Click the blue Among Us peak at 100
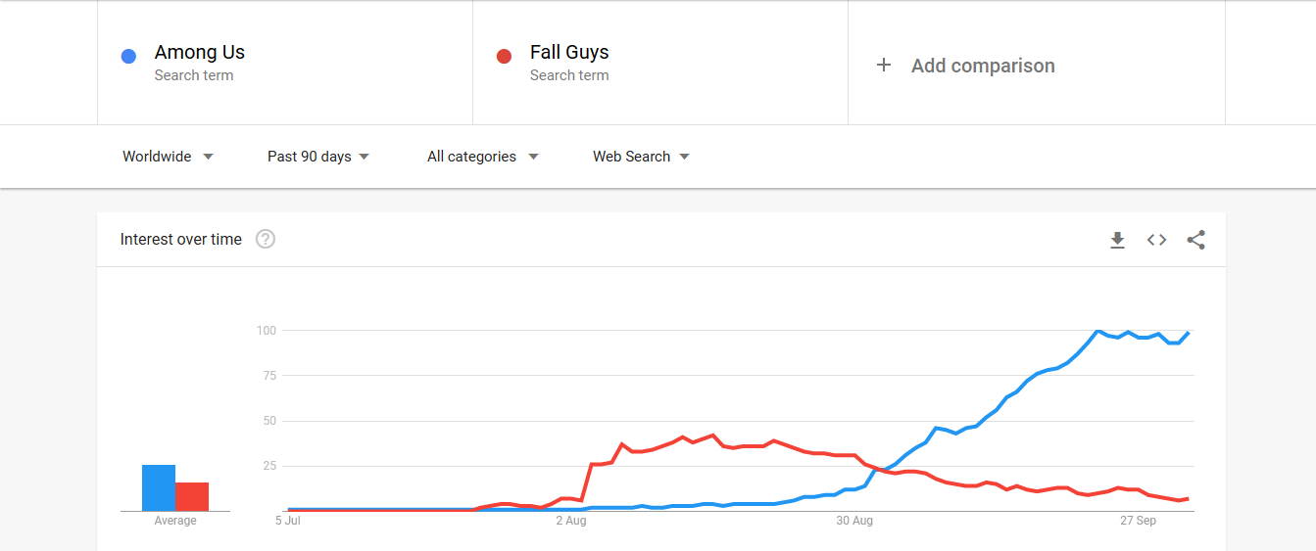1316x551 pixels. (x=1097, y=331)
